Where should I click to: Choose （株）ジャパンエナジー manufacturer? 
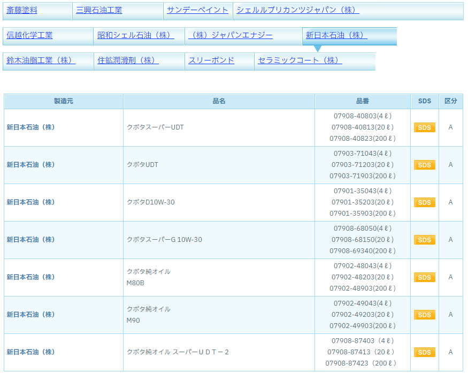coord(231,35)
